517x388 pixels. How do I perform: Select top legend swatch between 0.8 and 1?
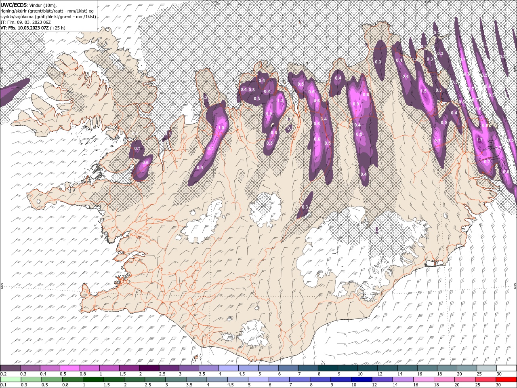89,368
